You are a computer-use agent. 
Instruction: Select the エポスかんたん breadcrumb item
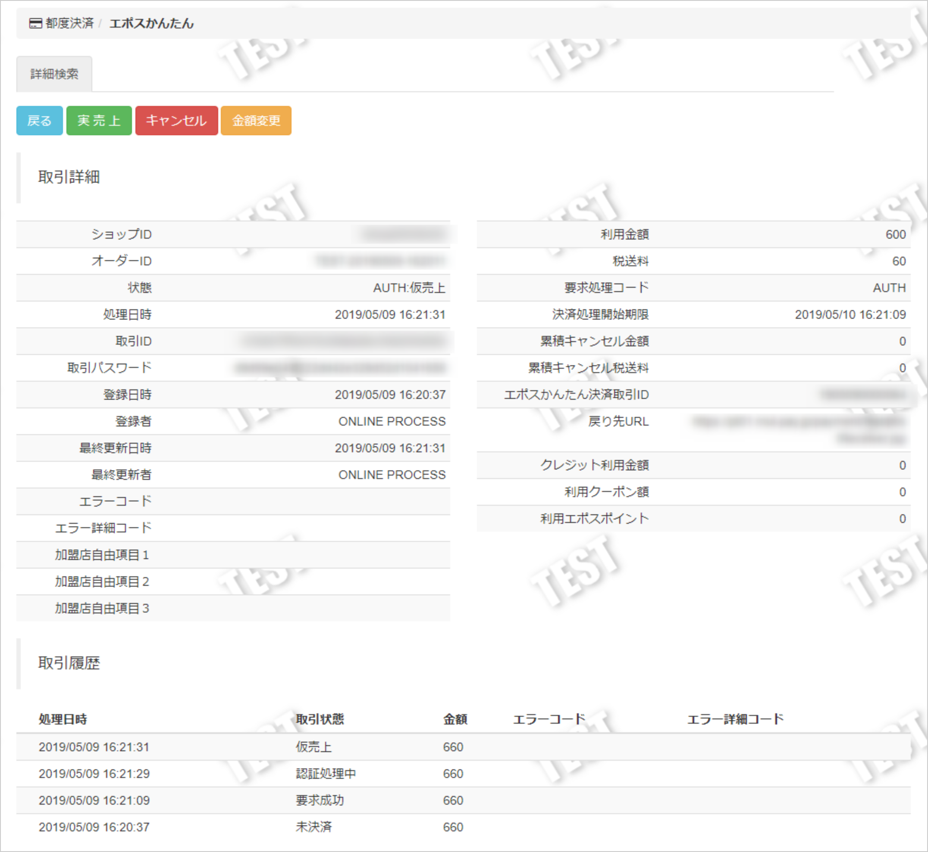coord(151,23)
